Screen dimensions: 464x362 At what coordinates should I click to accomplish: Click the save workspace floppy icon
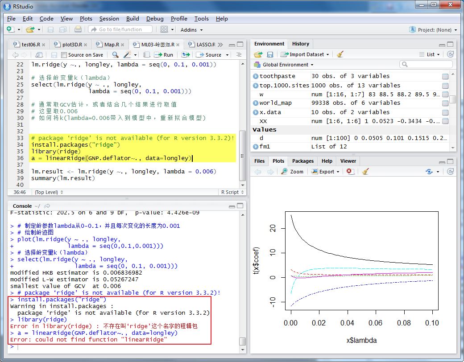pos(270,54)
